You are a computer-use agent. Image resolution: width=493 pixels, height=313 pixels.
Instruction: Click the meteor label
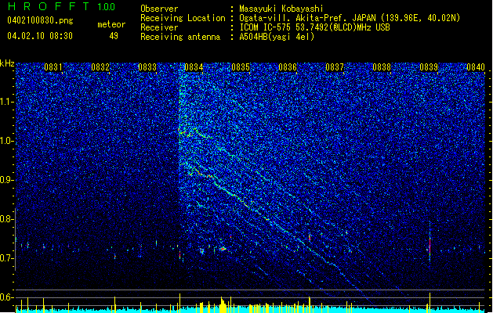[x=111, y=24]
